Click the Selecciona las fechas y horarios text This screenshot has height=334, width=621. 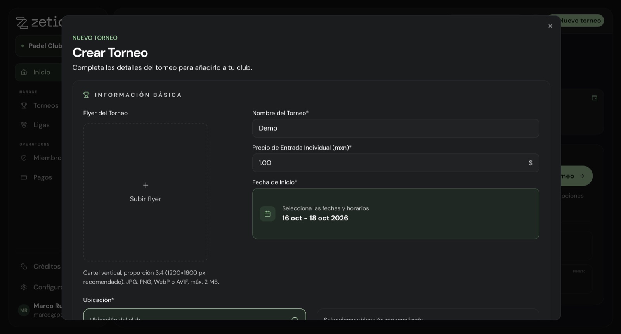[326, 208]
